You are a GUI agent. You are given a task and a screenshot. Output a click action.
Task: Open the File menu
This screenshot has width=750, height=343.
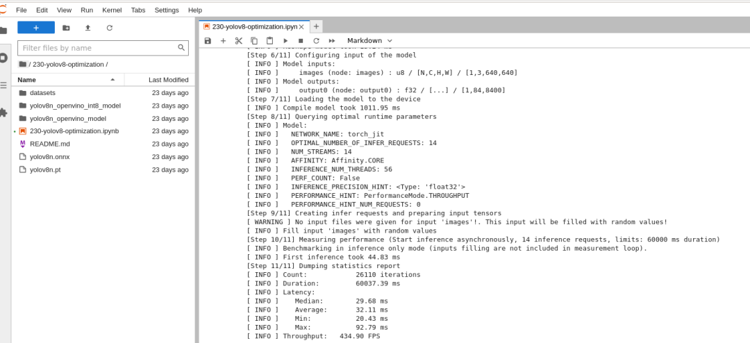click(x=21, y=10)
